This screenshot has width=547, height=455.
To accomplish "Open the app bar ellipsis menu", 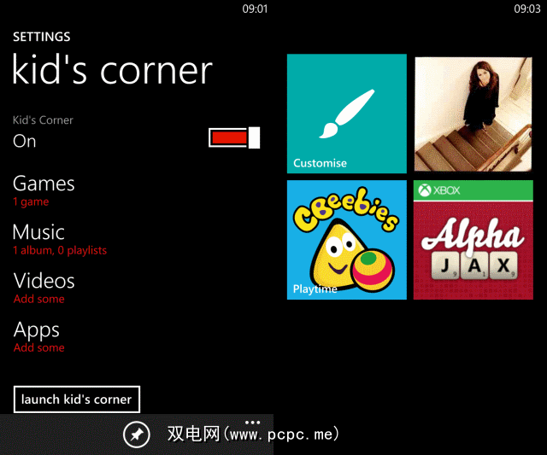I will [253, 423].
